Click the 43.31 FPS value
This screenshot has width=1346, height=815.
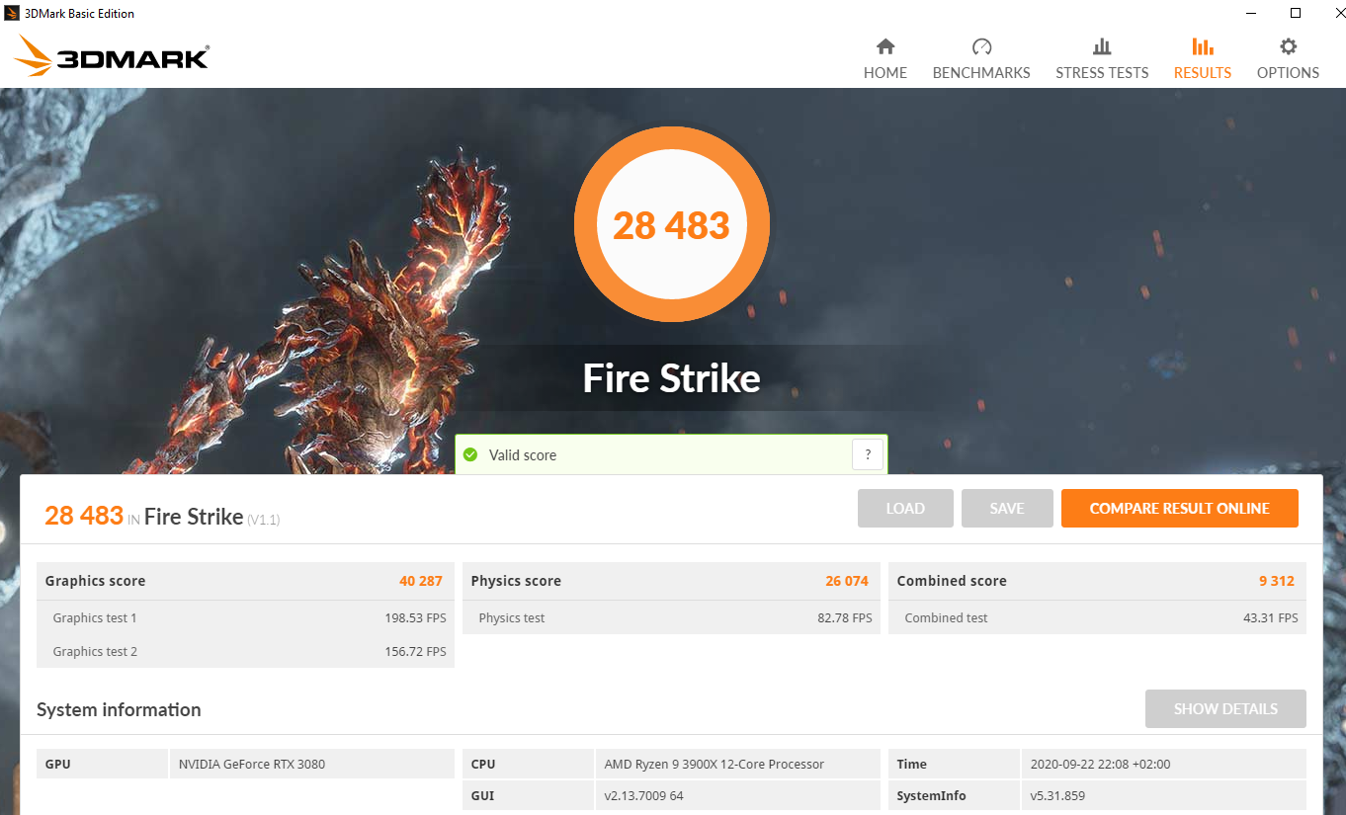[x=1271, y=618]
